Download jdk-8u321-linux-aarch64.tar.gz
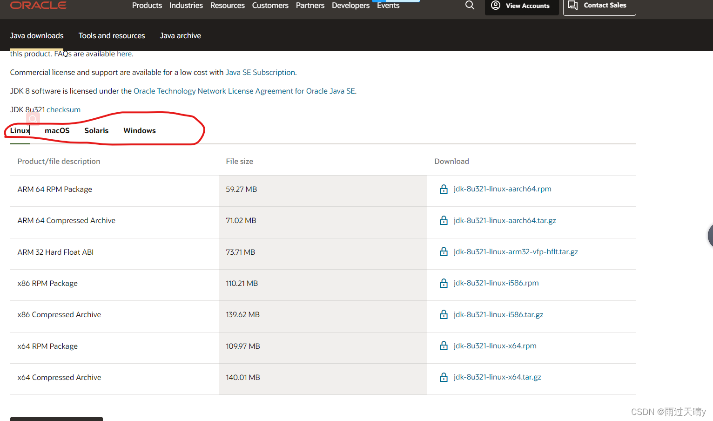 [x=505, y=220]
